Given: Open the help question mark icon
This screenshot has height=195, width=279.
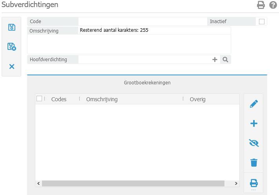Looking at the screenshot, I should pyautogui.click(x=273, y=5).
